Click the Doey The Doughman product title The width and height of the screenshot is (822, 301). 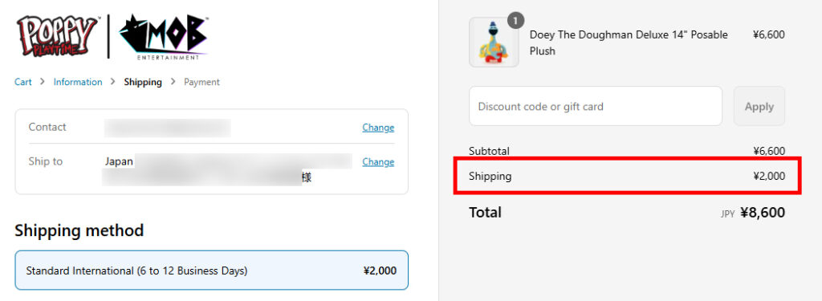[x=629, y=43]
